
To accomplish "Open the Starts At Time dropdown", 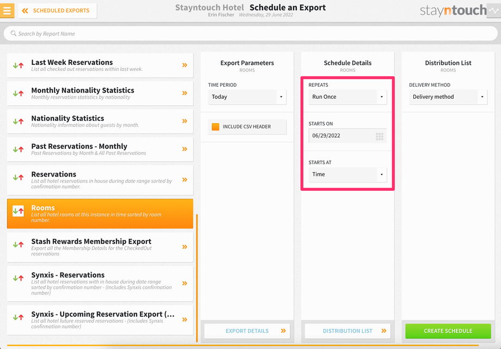I will [347, 174].
